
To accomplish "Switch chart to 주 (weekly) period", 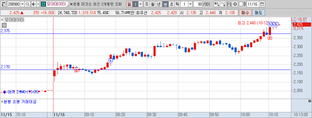I will (x=147, y=4).
